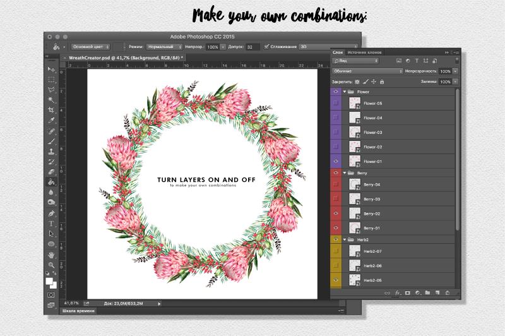Click the WreathCreator.psd document tab

pyautogui.click(x=123, y=57)
